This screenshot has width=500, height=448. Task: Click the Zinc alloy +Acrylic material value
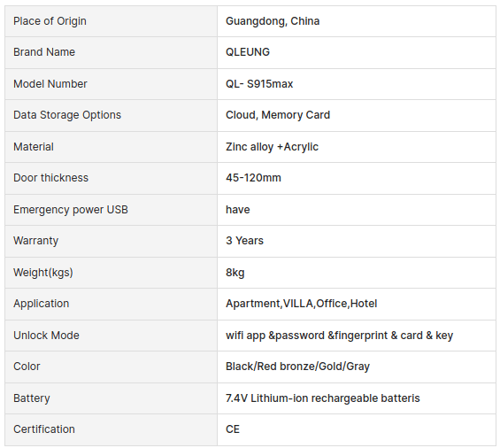coord(272,147)
